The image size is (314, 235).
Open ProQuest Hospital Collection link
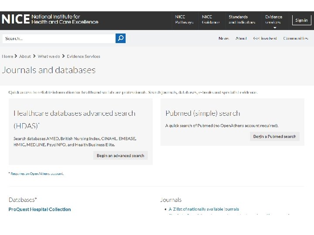pos(40,209)
